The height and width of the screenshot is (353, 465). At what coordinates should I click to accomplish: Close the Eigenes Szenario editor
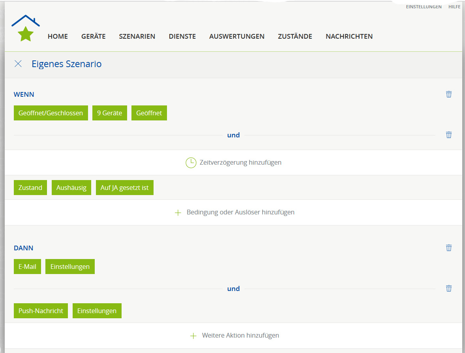(x=18, y=64)
